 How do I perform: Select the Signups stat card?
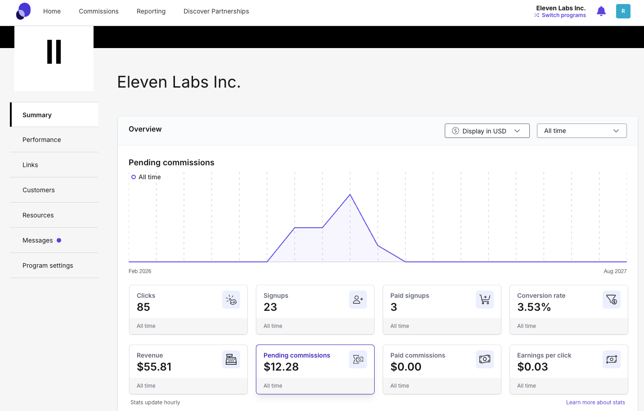tap(315, 310)
